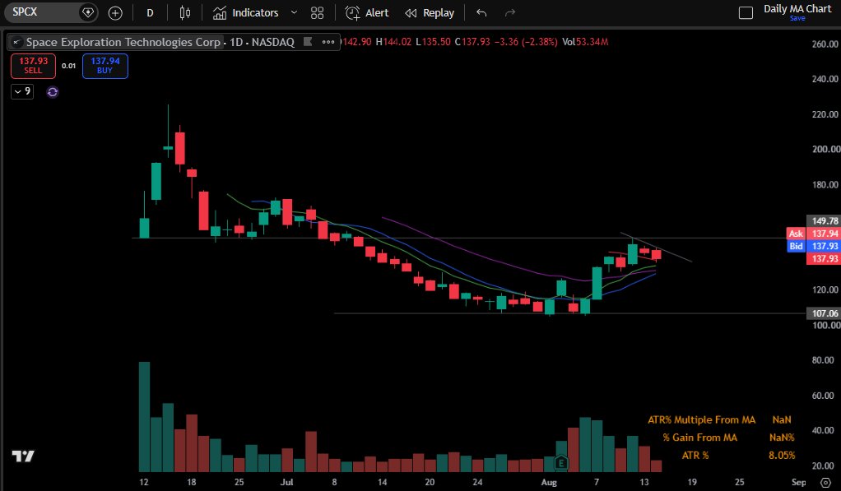Add a symbol with the plus circle icon
Screen dimensions: 841x491
[115, 13]
